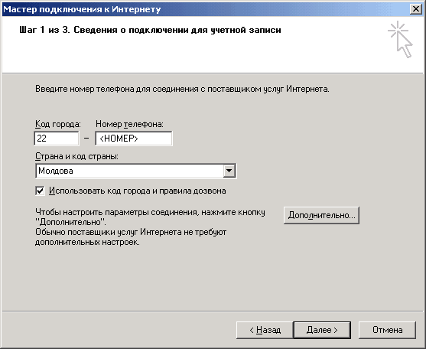Viewport: 426px width, 349px height.
Task: Open the Молдова country combo box
Action: [x=136, y=171]
